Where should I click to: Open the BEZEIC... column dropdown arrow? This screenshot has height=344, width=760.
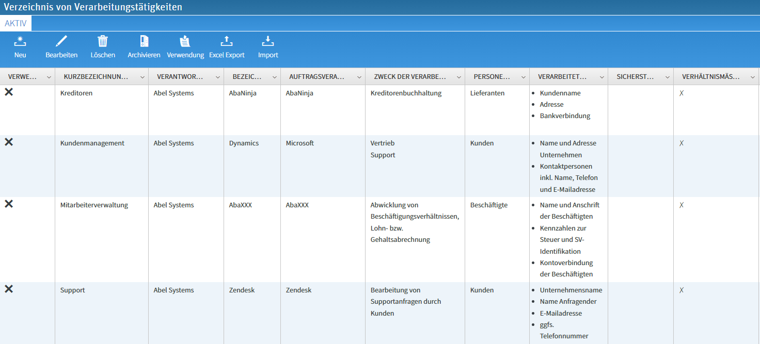[x=275, y=77]
